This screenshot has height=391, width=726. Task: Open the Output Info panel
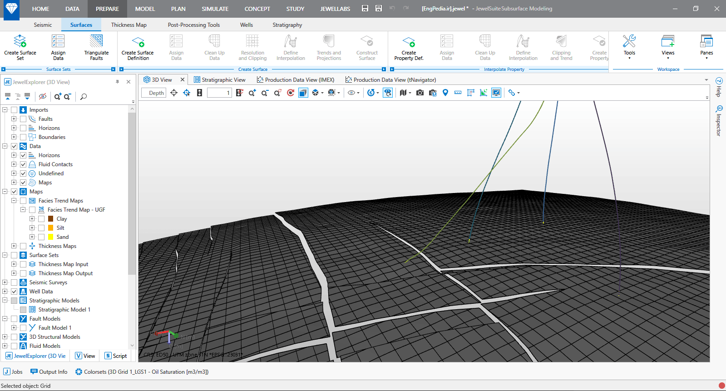pos(49,371)
